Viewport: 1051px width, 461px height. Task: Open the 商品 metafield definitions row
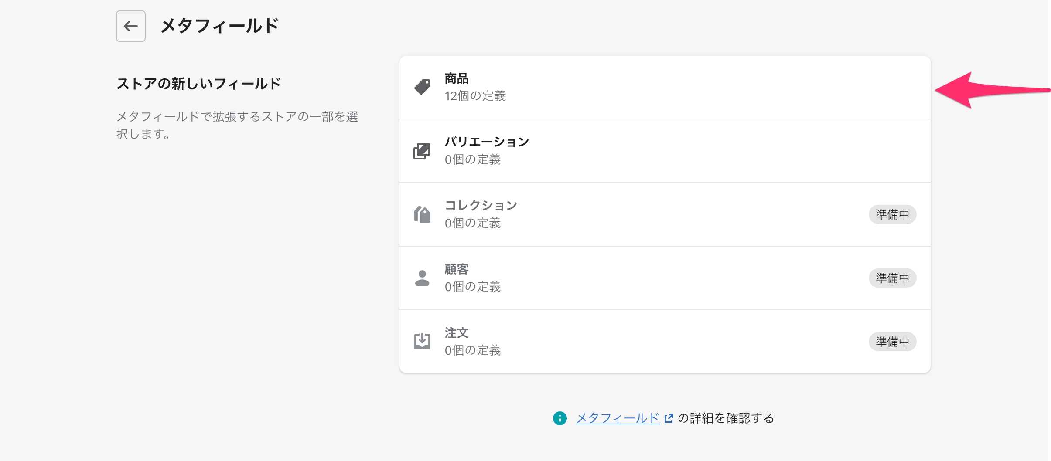pos(665,87)
